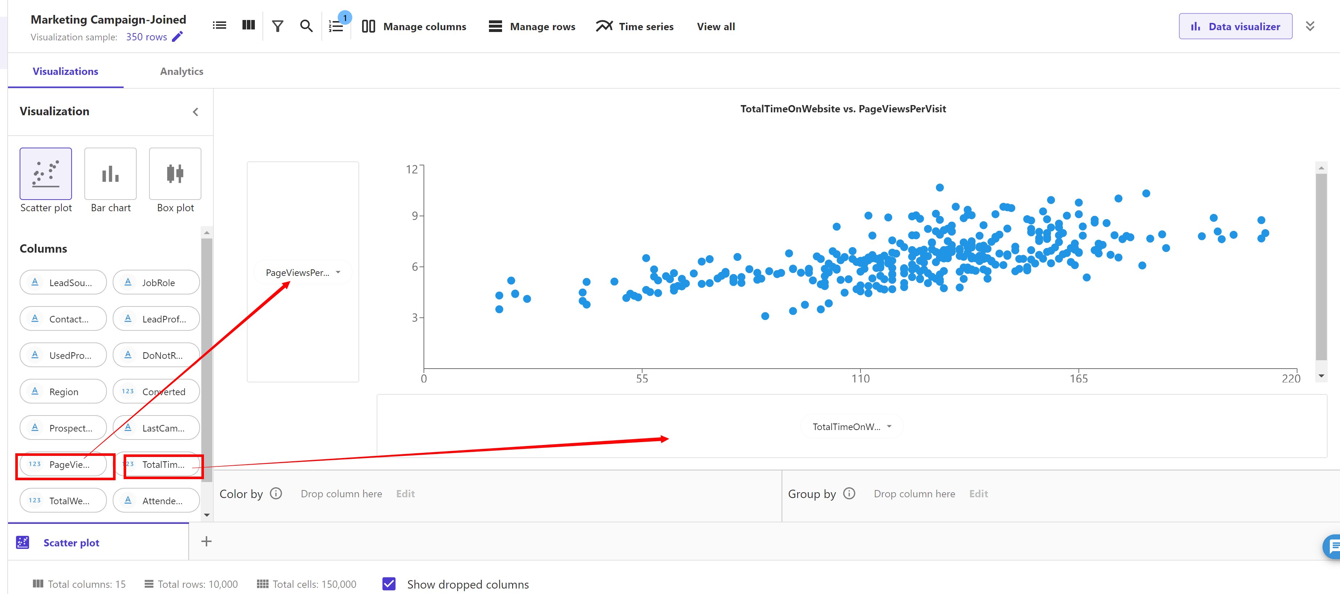Expand the double chevron at top right
Screen dimensions: 1340x594
coord(1310,26)
